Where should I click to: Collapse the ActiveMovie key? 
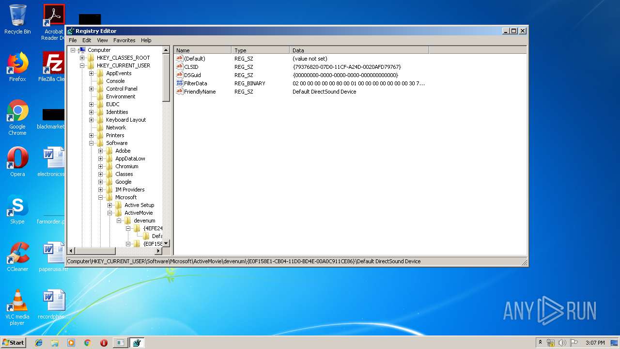point(110,213)
